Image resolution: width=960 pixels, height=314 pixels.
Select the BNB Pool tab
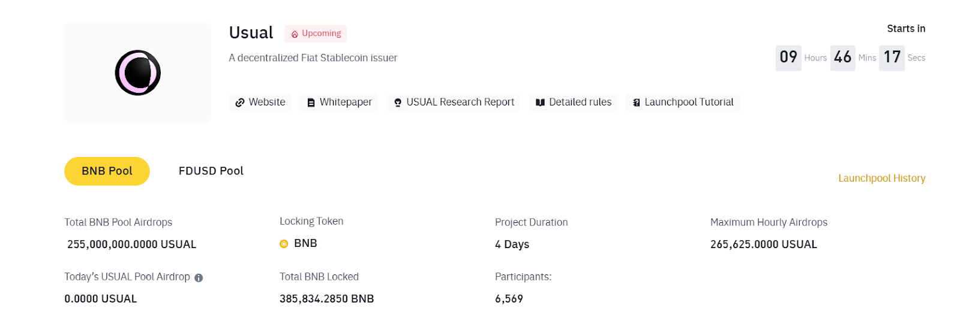tap(107, 171)
